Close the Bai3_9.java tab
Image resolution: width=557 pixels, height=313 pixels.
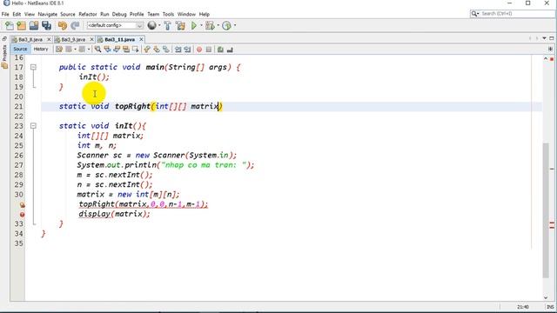(x=92, y=39)
